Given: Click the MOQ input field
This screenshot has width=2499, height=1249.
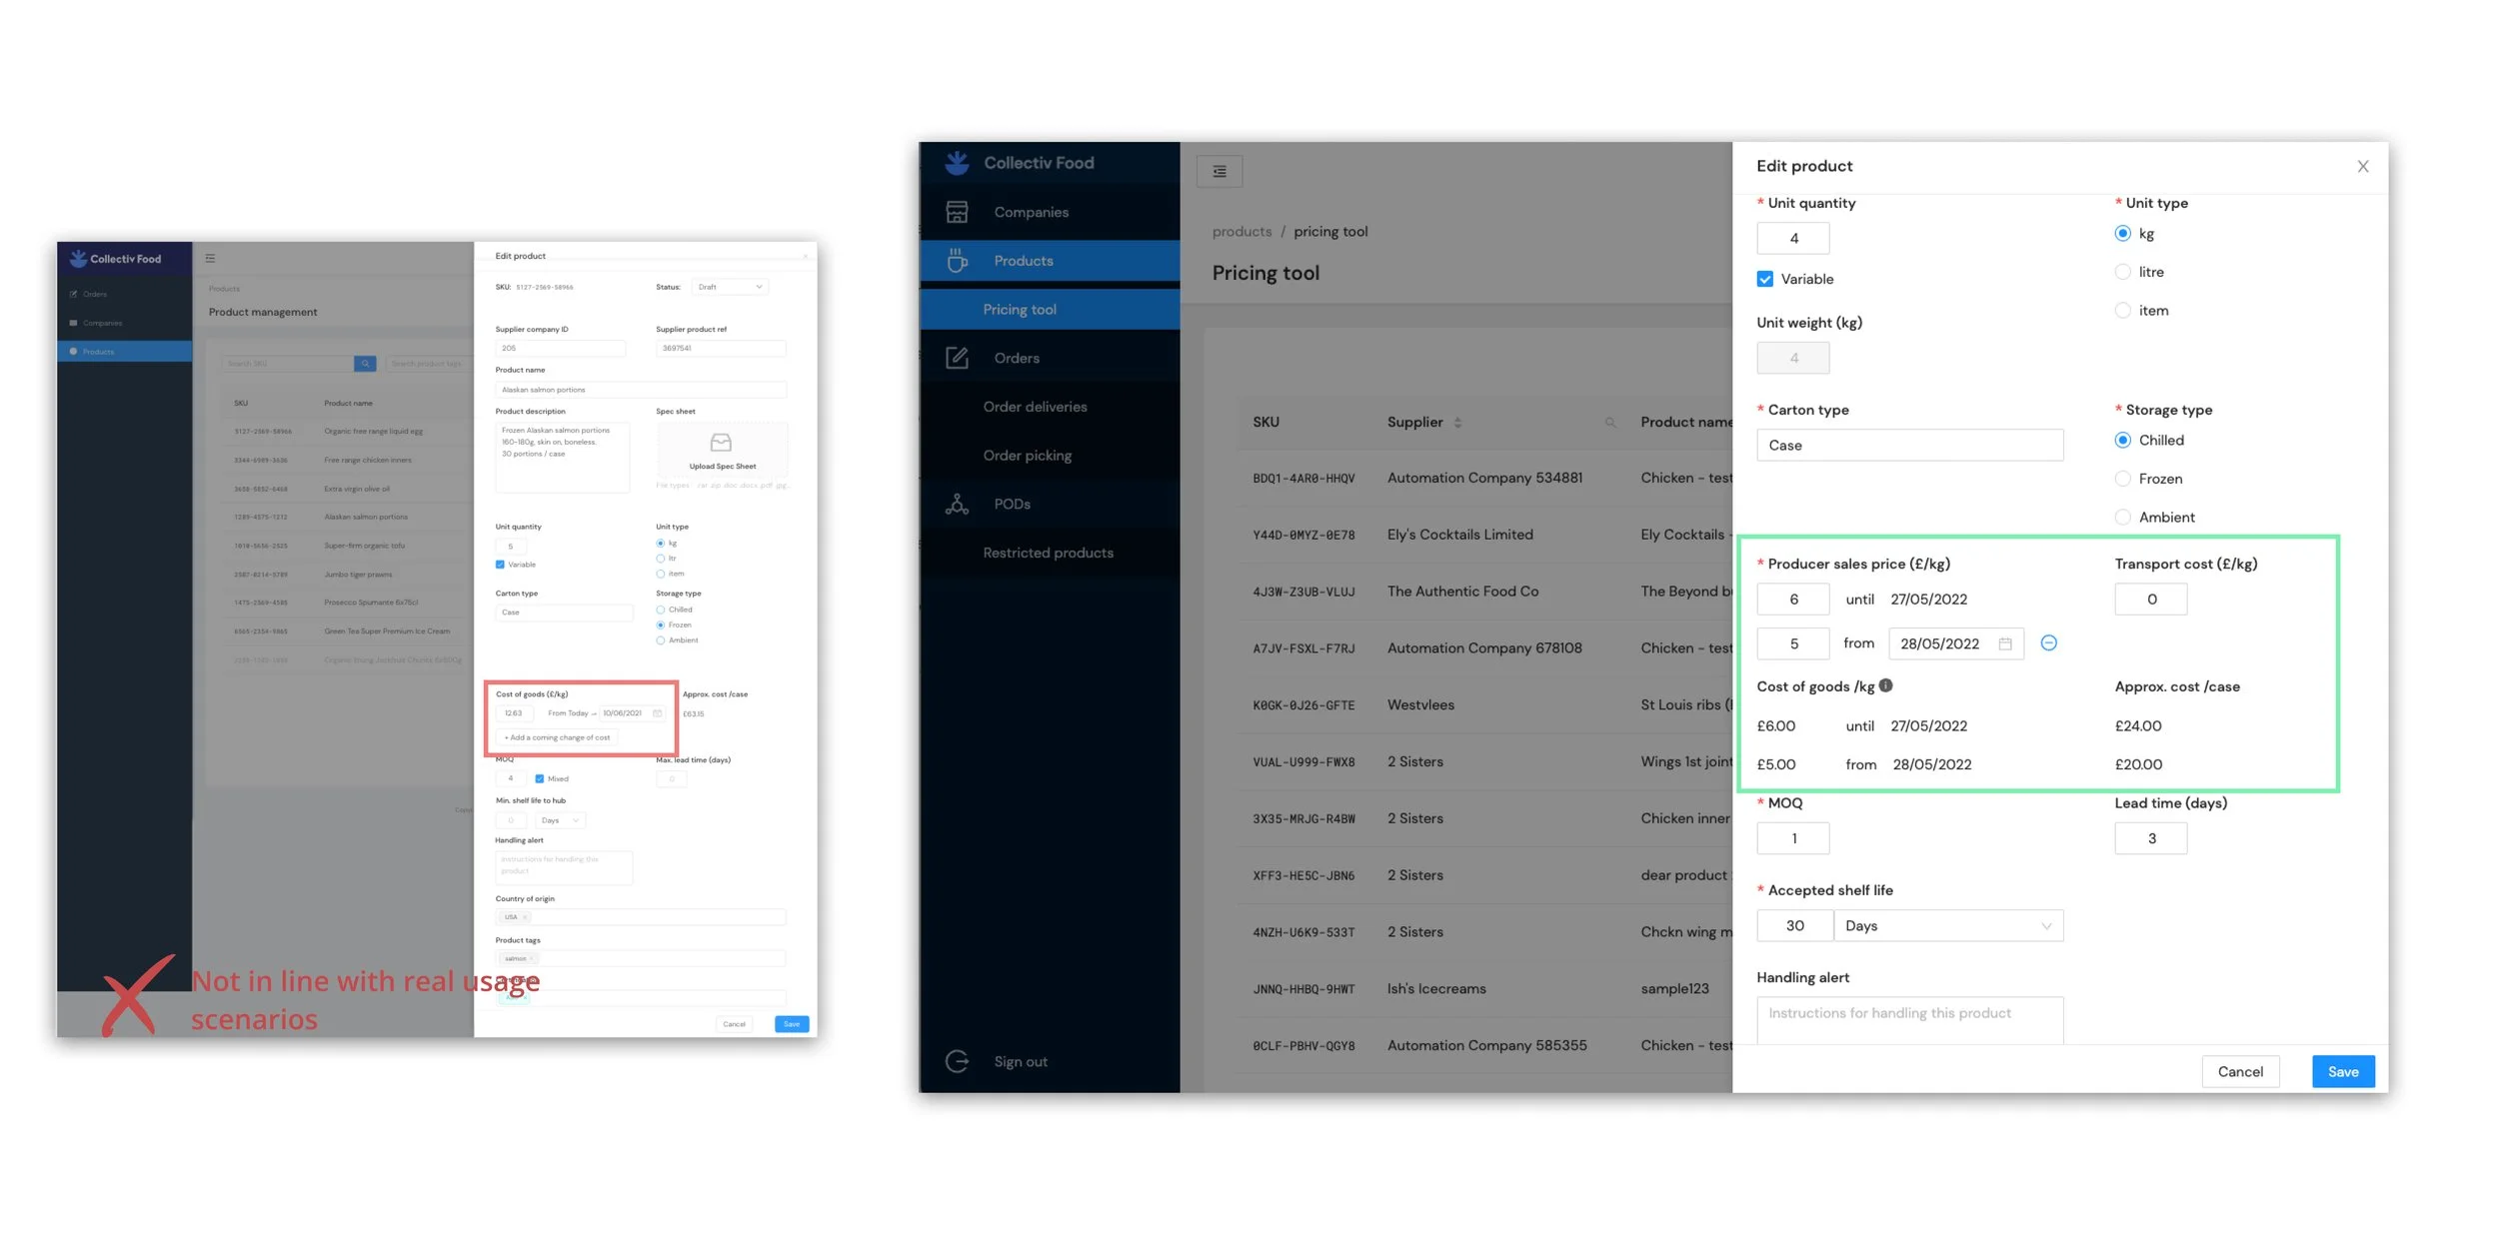Looking at the screenshot, I should point(1792,837).
